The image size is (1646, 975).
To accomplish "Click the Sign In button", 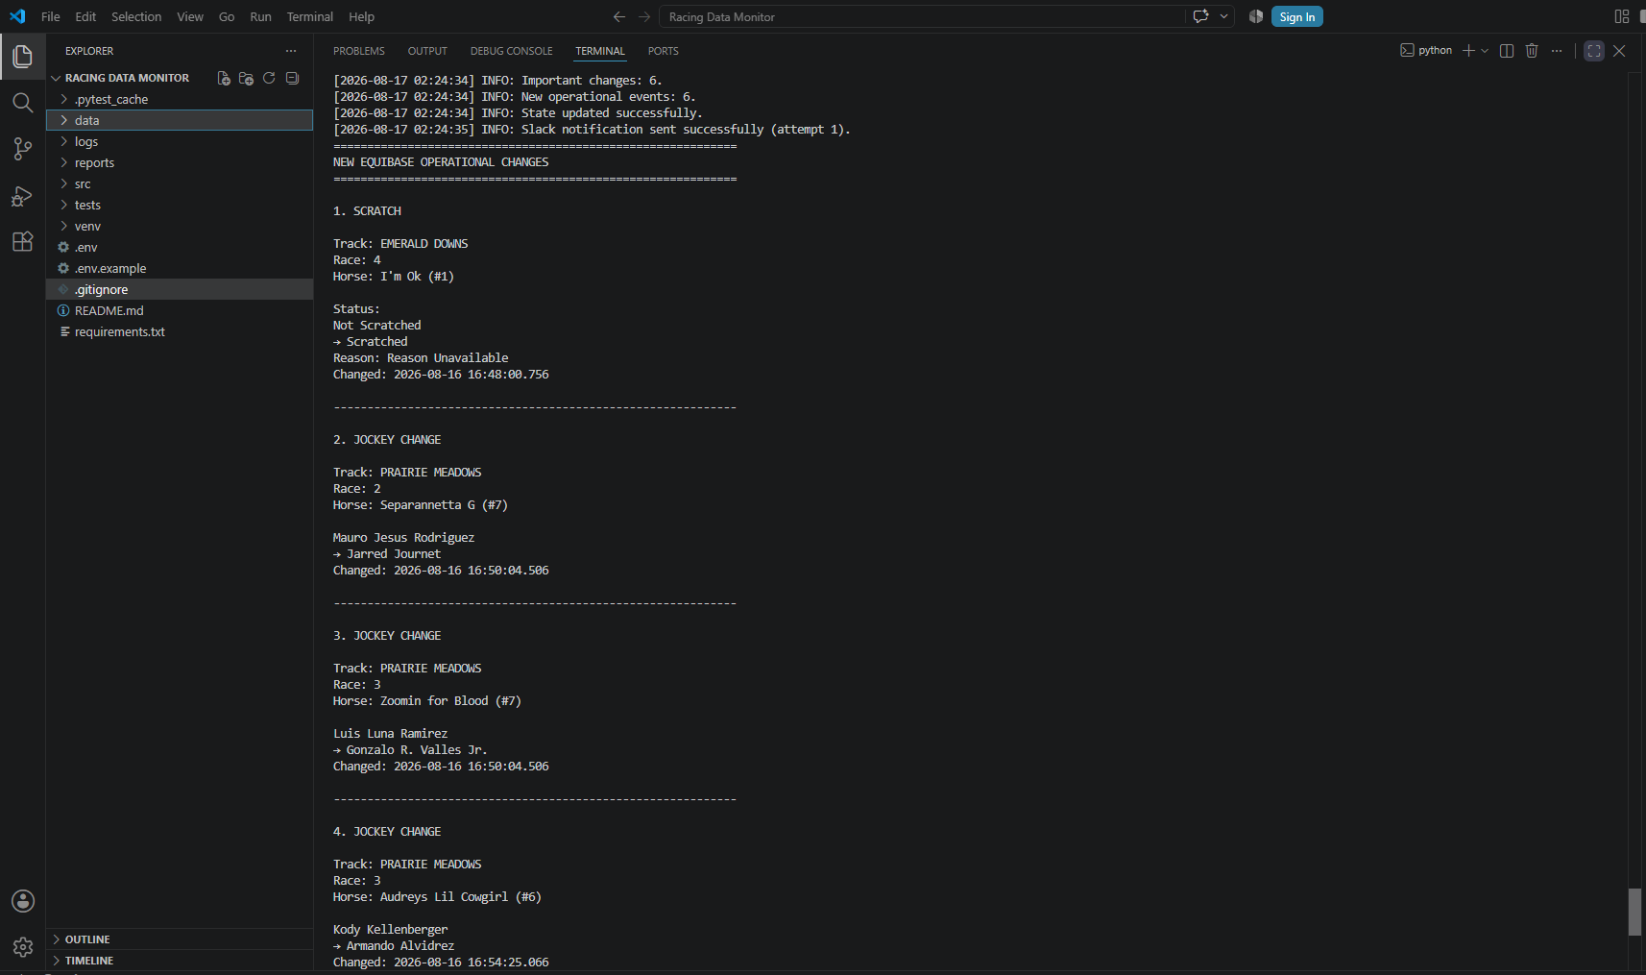I will [1296, 16].
